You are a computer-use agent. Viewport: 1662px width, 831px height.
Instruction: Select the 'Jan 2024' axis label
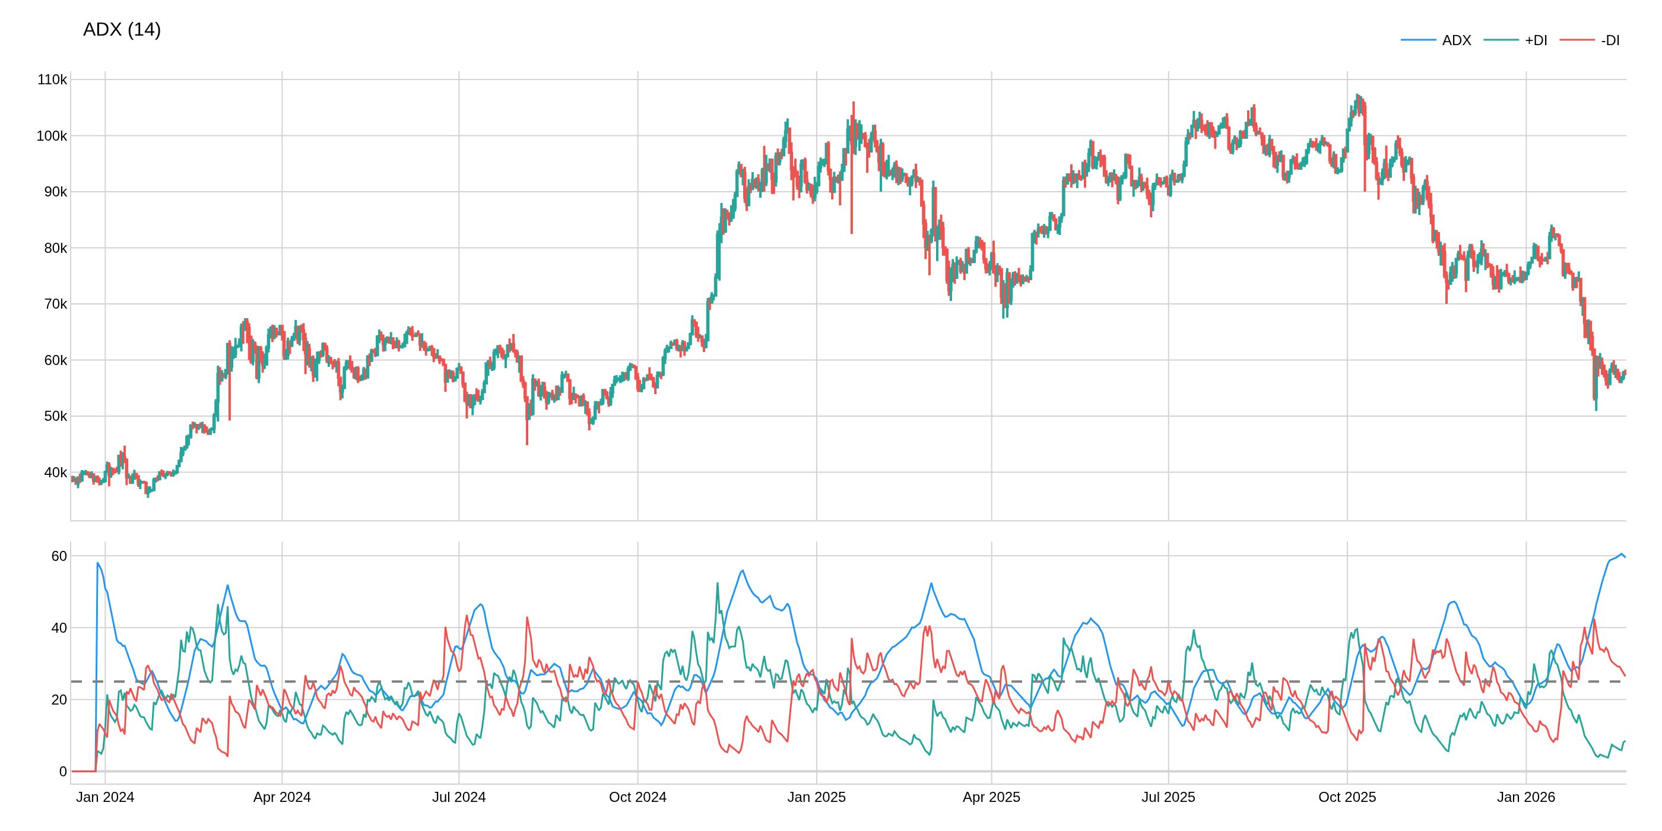[105, 797]
